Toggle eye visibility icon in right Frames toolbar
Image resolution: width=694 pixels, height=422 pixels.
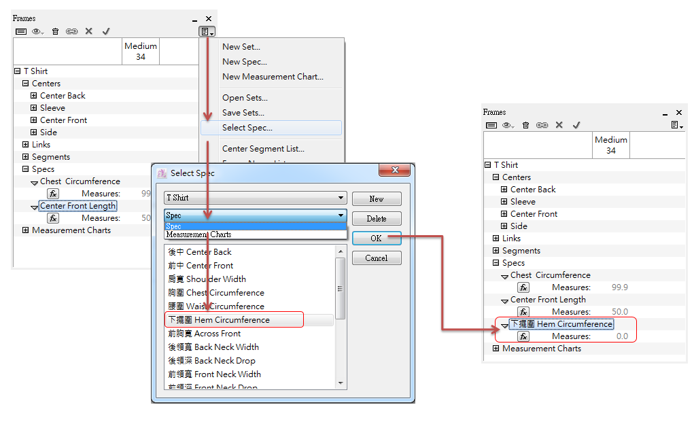click(x=508, y=125)
